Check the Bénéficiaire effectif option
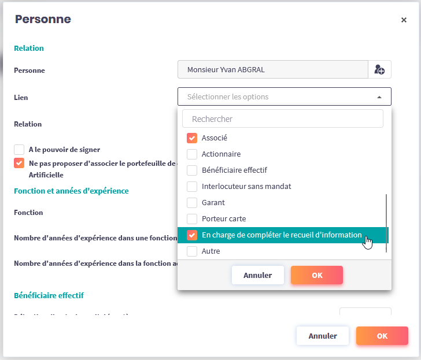421x360 pixels. click(x=192, y=170)
